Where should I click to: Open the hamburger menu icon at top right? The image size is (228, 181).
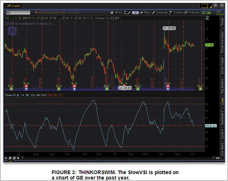pyautogui.click(x=222, y=6)
